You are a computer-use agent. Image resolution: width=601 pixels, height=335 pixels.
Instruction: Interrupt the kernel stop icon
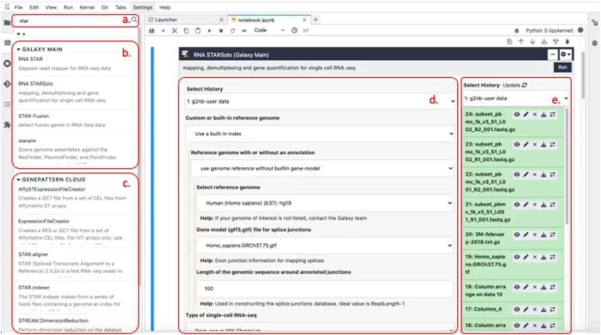point(221,31)
